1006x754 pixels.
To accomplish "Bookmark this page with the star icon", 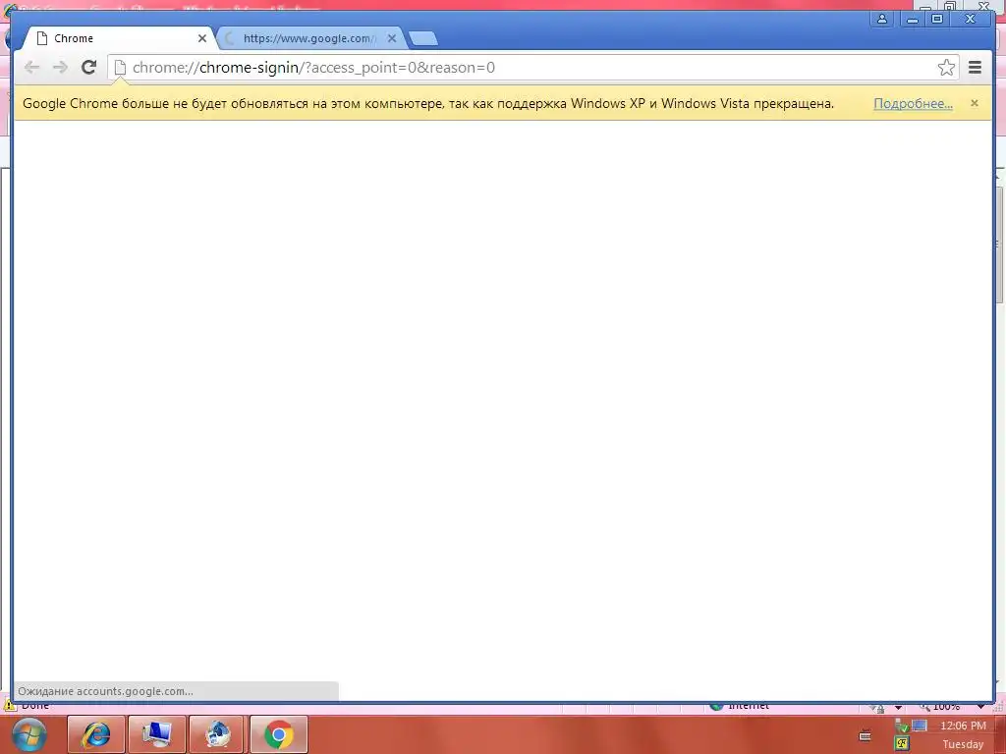I will tap(946, 68).
